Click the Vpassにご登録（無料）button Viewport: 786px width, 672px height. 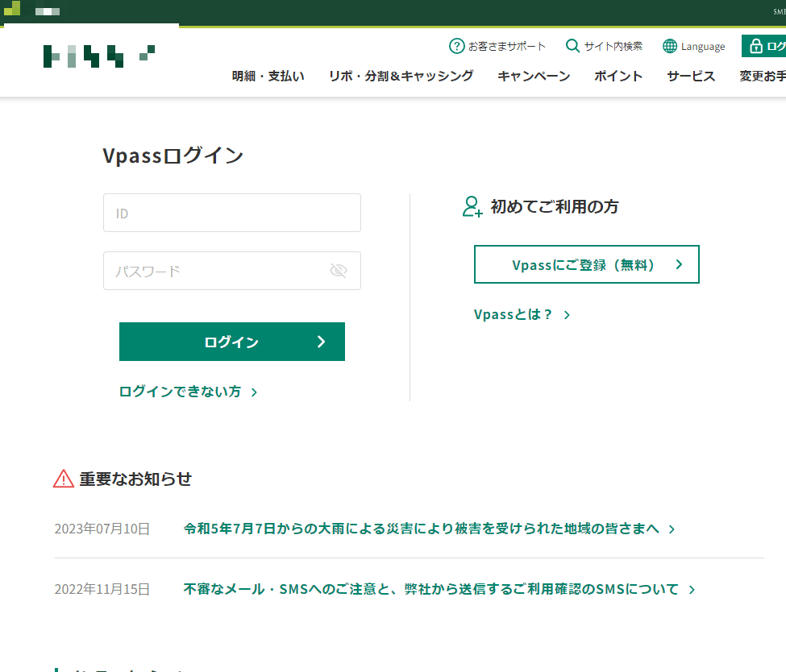point(586,264)
